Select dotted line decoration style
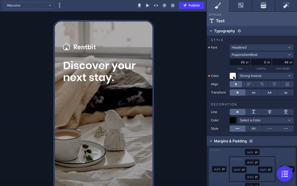The image size is (297, 186). click(270, 129)
